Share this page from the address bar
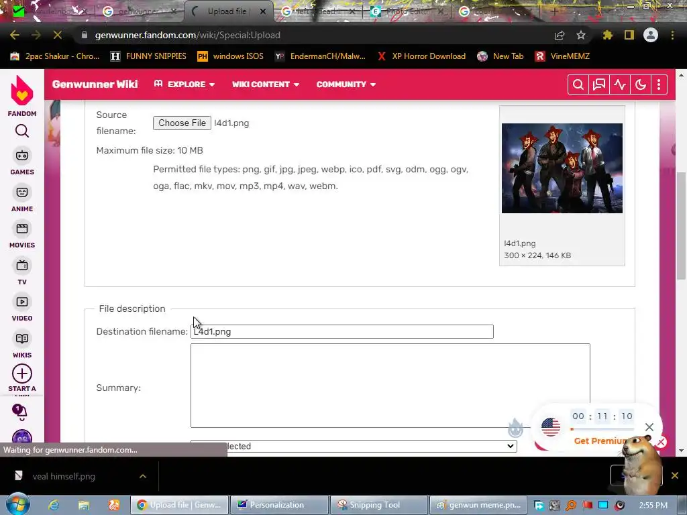Screen dimensions: 687x515 pyautogui.click(x=560, y=35)
